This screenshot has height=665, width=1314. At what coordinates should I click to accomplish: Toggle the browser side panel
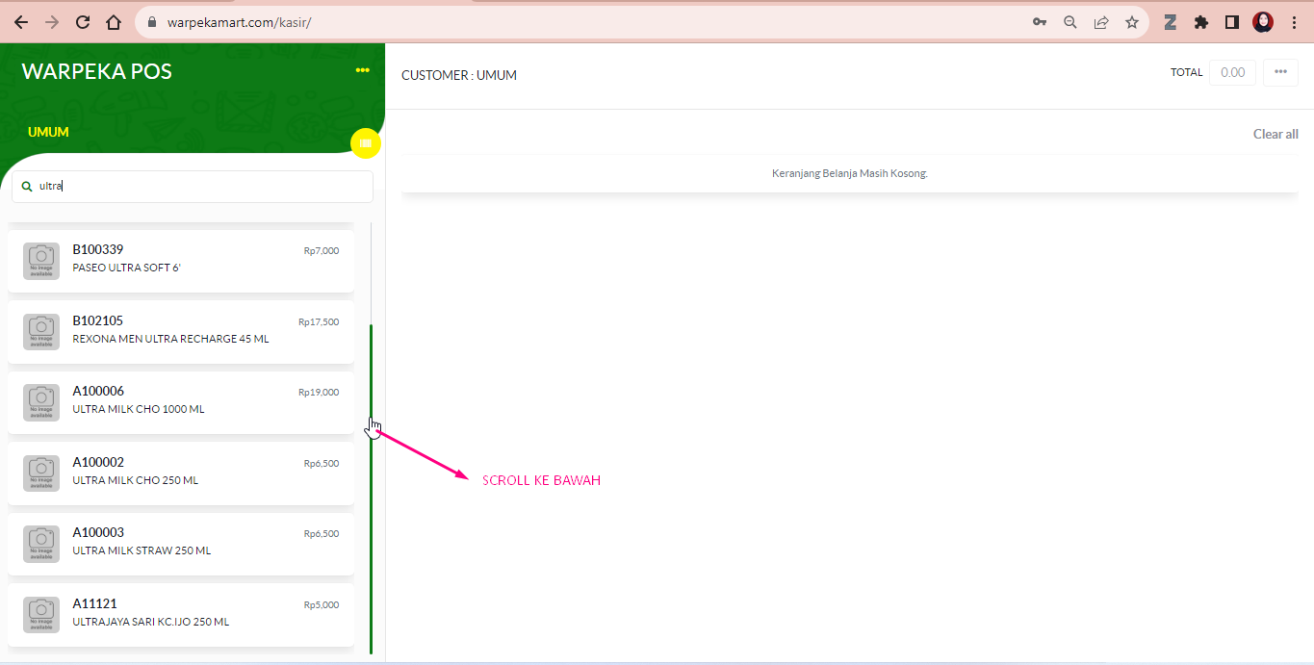click(x=1232, y=22)
